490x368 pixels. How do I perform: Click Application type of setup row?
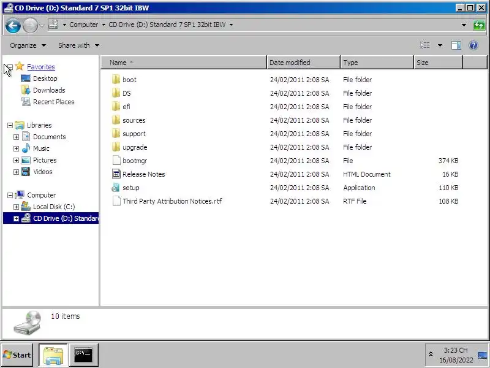(359, 188)
